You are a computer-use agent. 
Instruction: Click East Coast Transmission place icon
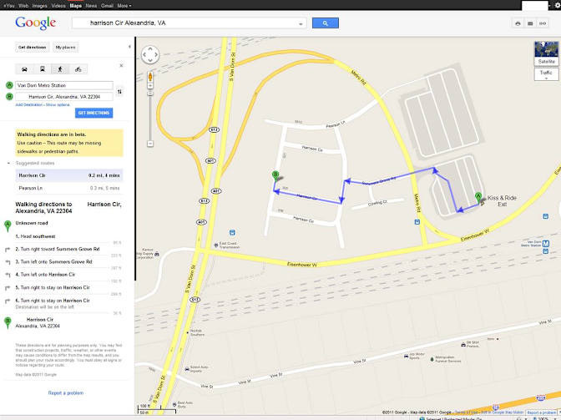216,245
